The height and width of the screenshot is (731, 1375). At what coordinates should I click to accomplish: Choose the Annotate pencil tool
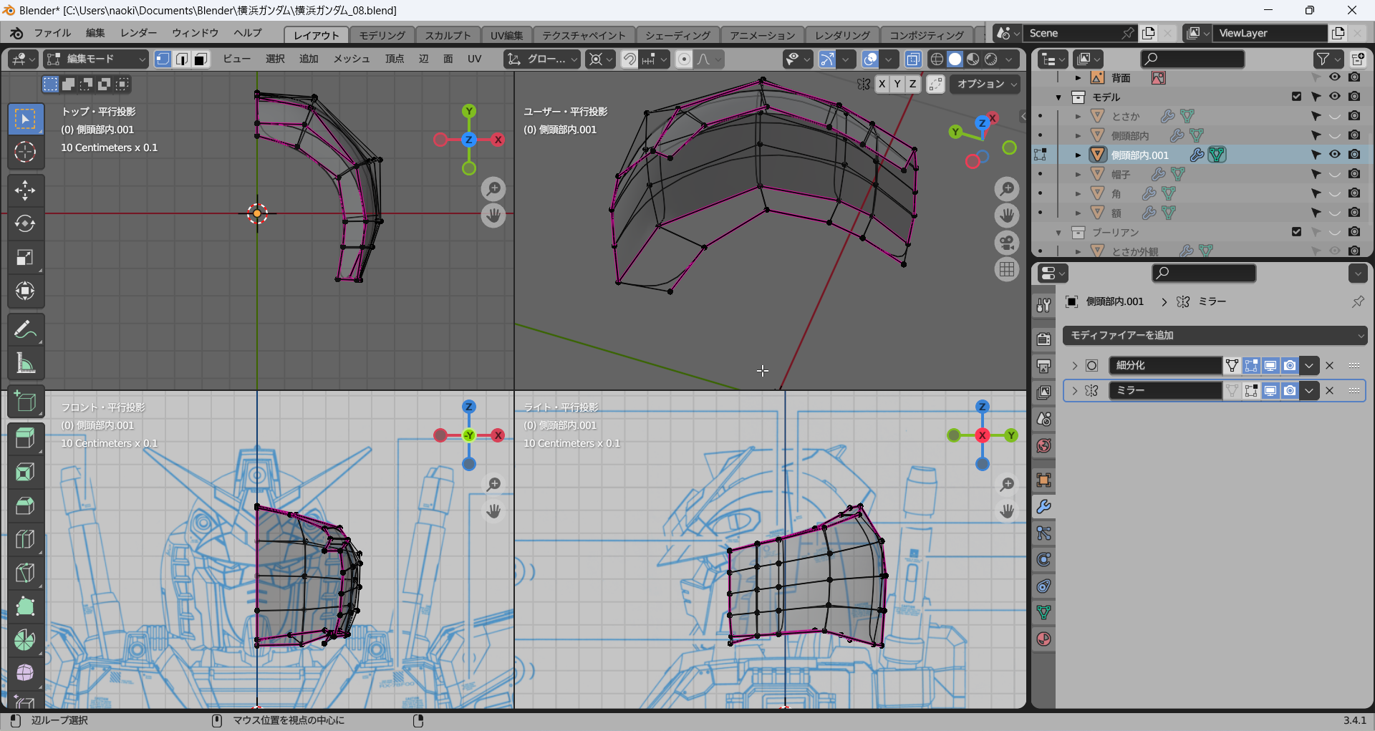pos(25,330)
